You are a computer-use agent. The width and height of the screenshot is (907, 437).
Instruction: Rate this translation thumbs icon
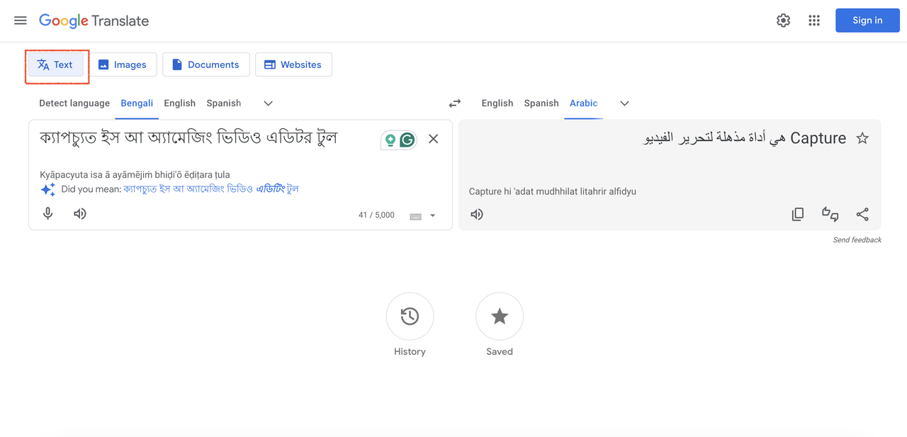pos(830,215)
